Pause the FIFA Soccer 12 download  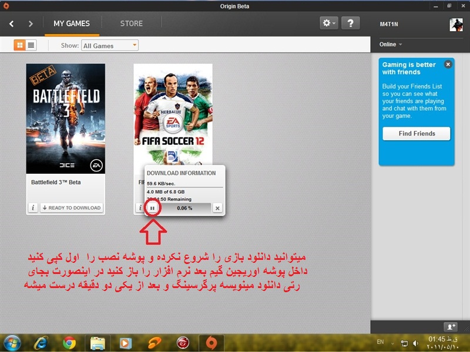point(152,208)
